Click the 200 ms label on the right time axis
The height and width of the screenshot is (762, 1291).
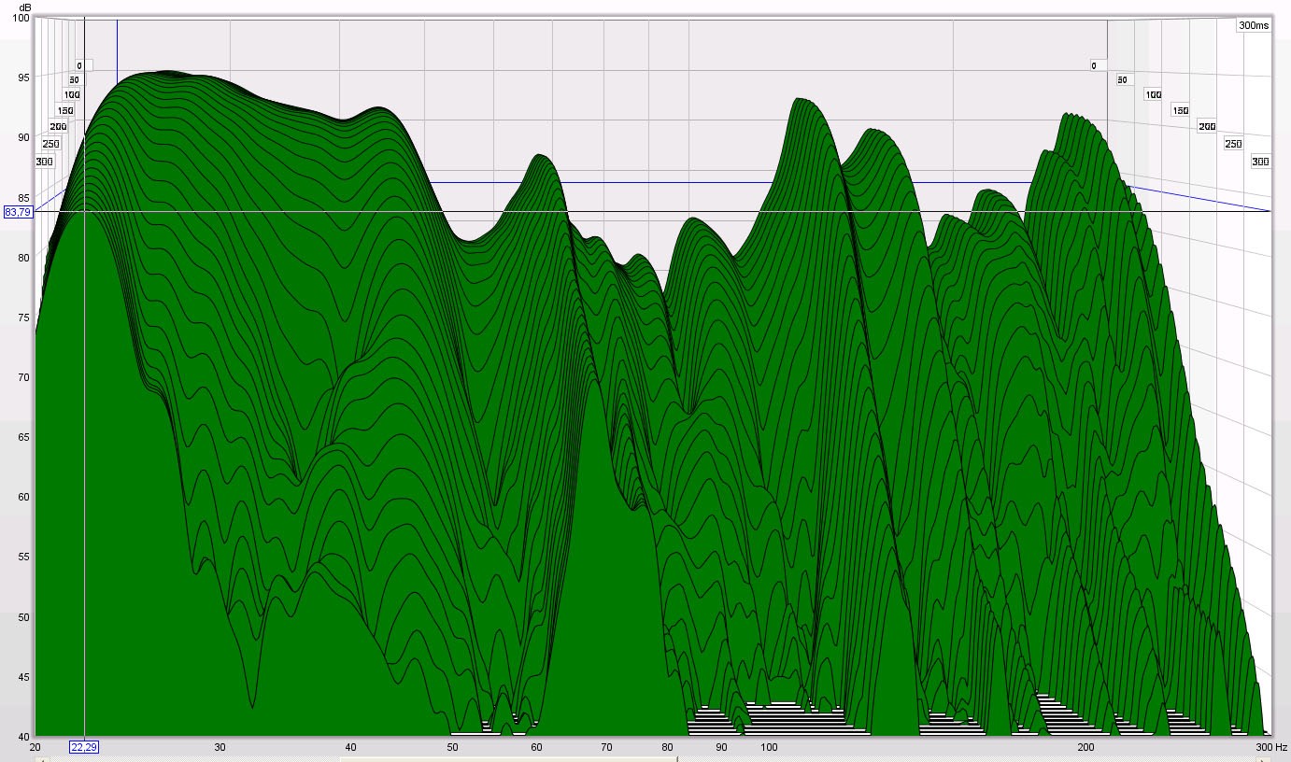tap(1207, 126)
